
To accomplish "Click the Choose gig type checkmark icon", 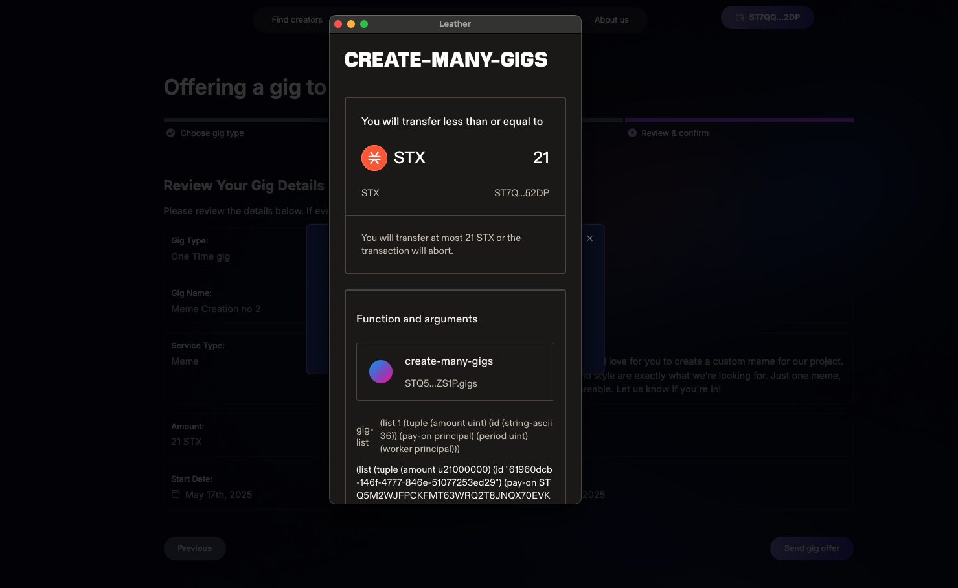I will coord(171,133).
